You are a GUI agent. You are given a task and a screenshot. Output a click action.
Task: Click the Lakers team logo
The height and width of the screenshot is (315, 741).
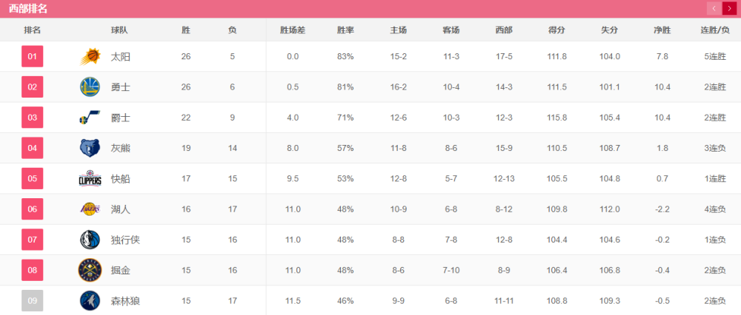[90, 209]
